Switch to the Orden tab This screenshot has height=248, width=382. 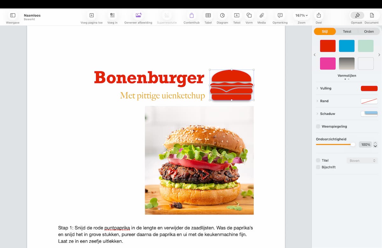tap(369, 31)
